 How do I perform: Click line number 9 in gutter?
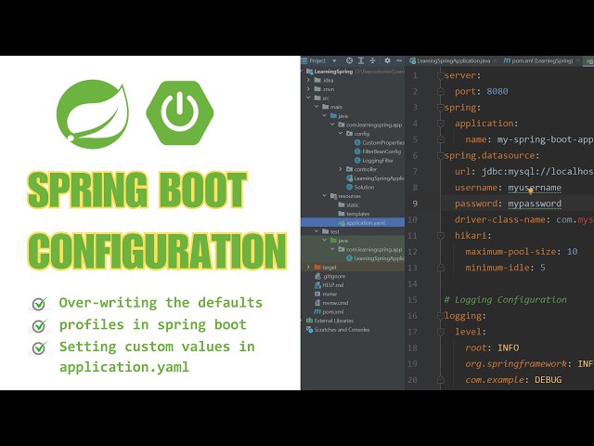pyautogui.click(x=415, y=203)
